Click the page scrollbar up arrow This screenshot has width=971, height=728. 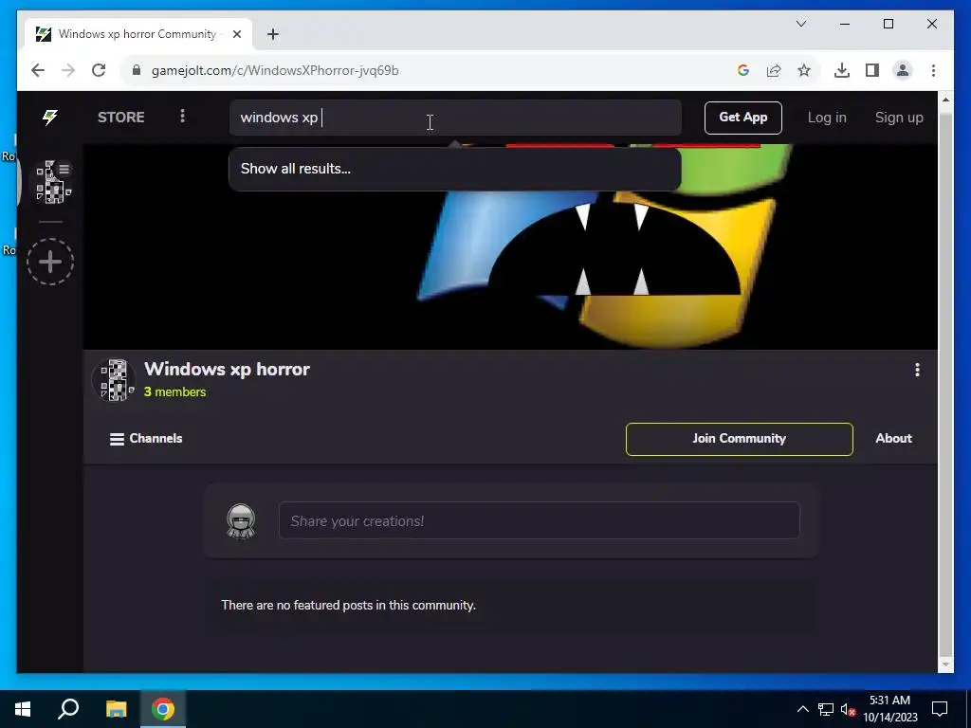pyautogui.click(x=945, y=99)
